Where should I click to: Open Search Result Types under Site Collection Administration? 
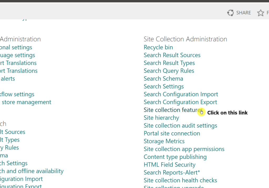click(x=169, y=63)
